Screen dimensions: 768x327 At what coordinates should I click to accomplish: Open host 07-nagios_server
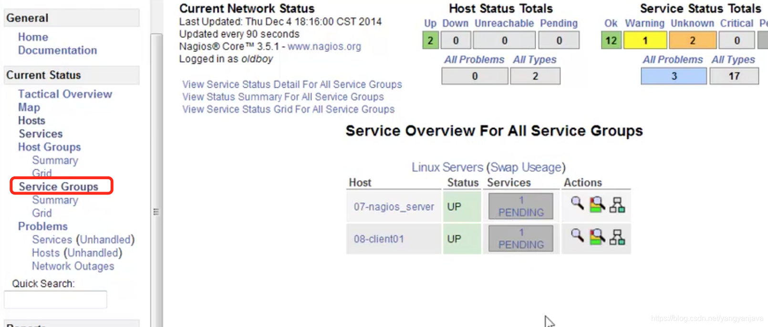click(x=394, y=207)
